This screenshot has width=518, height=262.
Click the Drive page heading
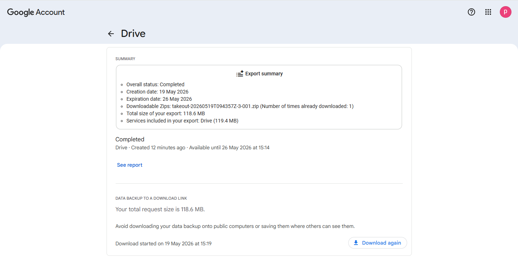tap(133, 34)
